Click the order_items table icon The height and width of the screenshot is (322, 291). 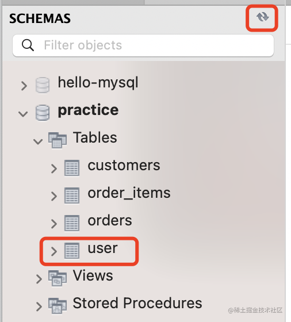tap(72, 195)
